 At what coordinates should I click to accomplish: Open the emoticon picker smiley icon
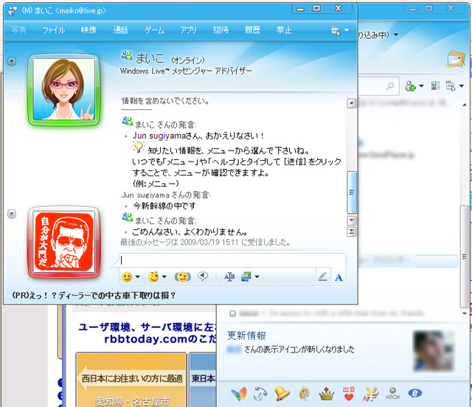pos(127,276)
